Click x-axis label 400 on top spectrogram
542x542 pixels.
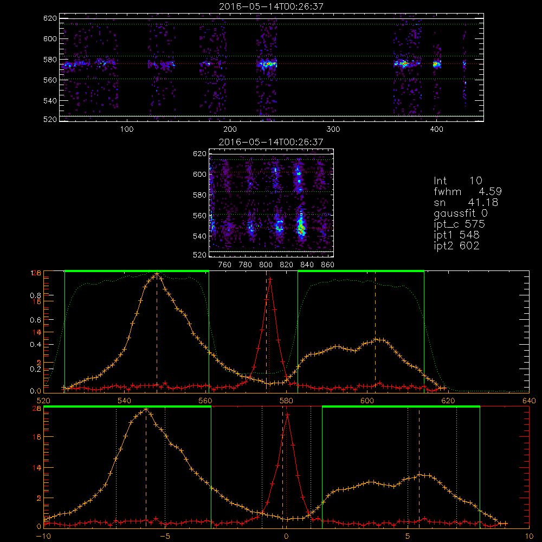pyautogui.click(x=436, y=130)
